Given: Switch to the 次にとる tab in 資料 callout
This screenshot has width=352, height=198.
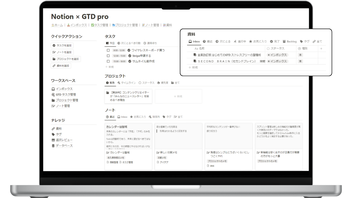Looking at the screenshot, I should [223, 42].
